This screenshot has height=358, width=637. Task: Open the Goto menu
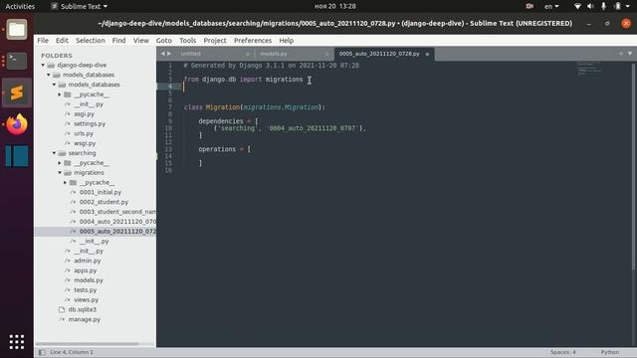pyautogui.click(x=163, y=41)
